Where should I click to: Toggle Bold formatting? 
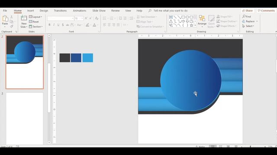(x=49, y=25)
